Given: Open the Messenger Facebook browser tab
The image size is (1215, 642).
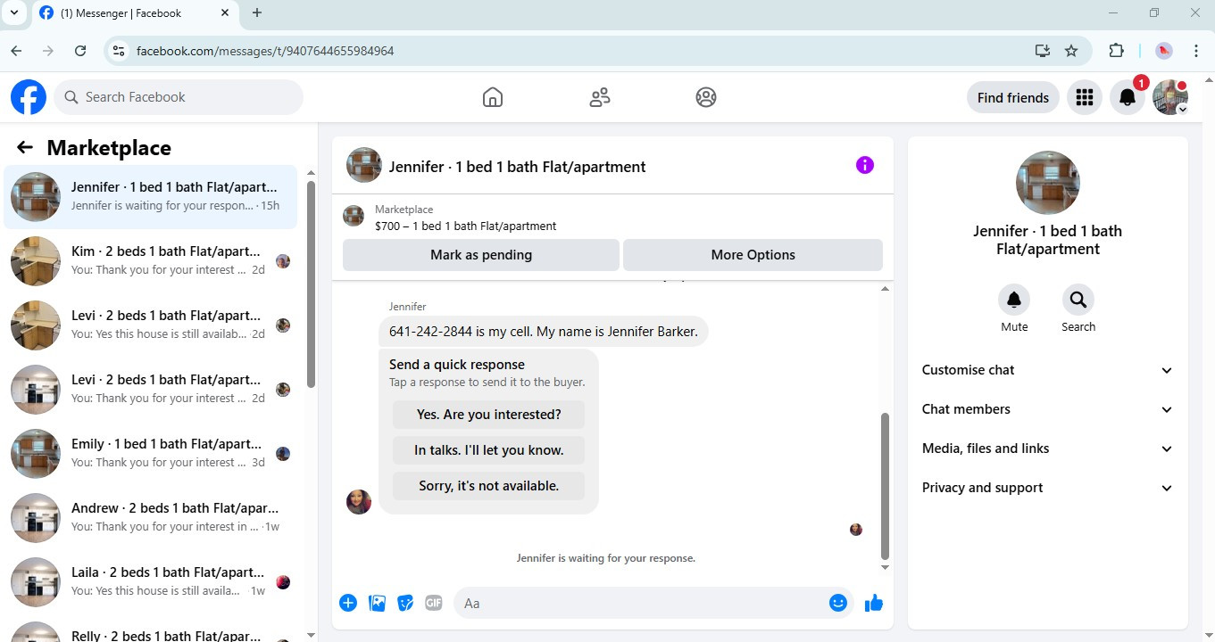Looking at the screenshot, I should coord(134,13).
